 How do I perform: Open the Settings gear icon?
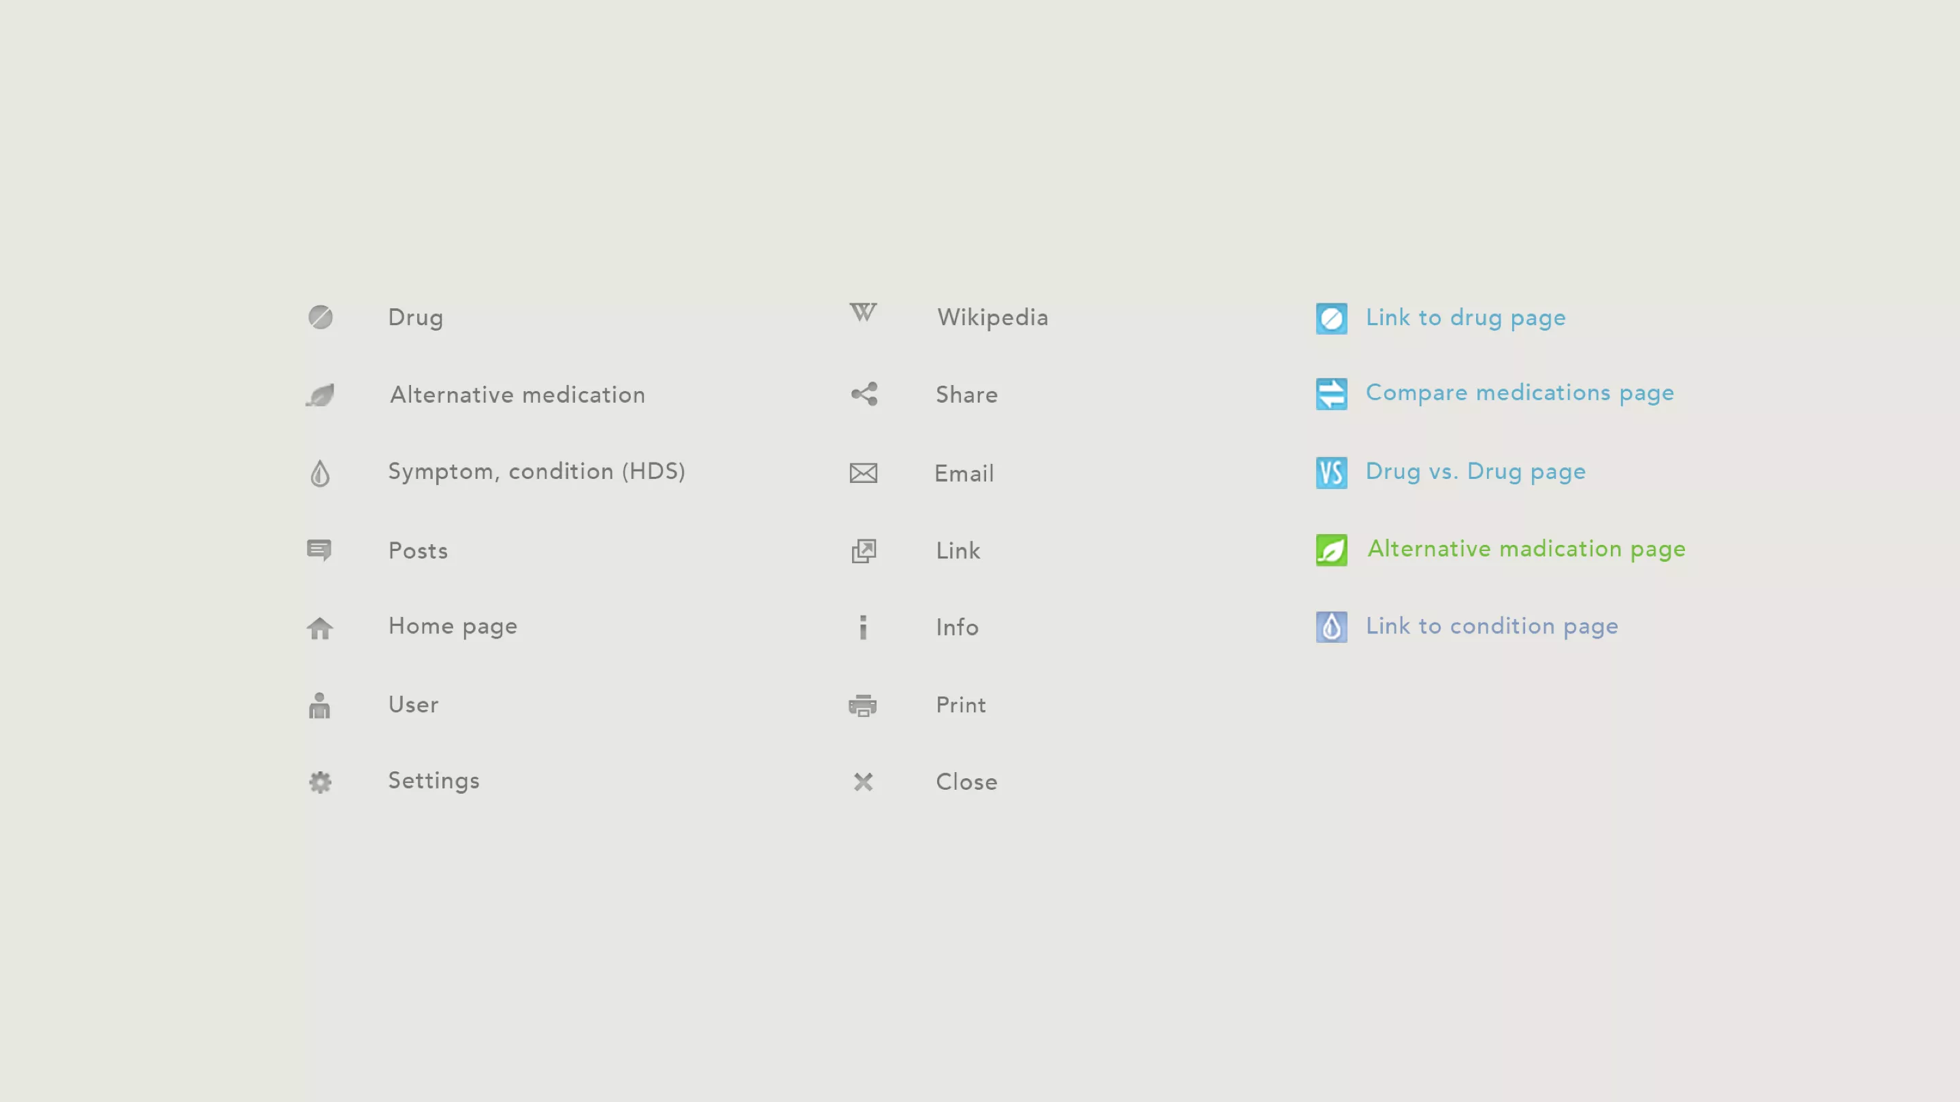(x=321, y=782)
